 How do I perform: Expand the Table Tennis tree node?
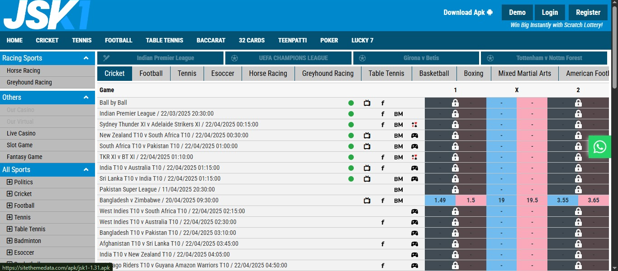pyautogui.click(x=10, y=229)
